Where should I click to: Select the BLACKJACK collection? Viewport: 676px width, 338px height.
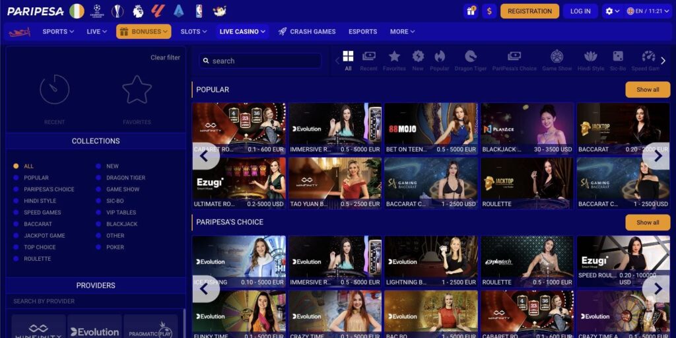(116, 224)
